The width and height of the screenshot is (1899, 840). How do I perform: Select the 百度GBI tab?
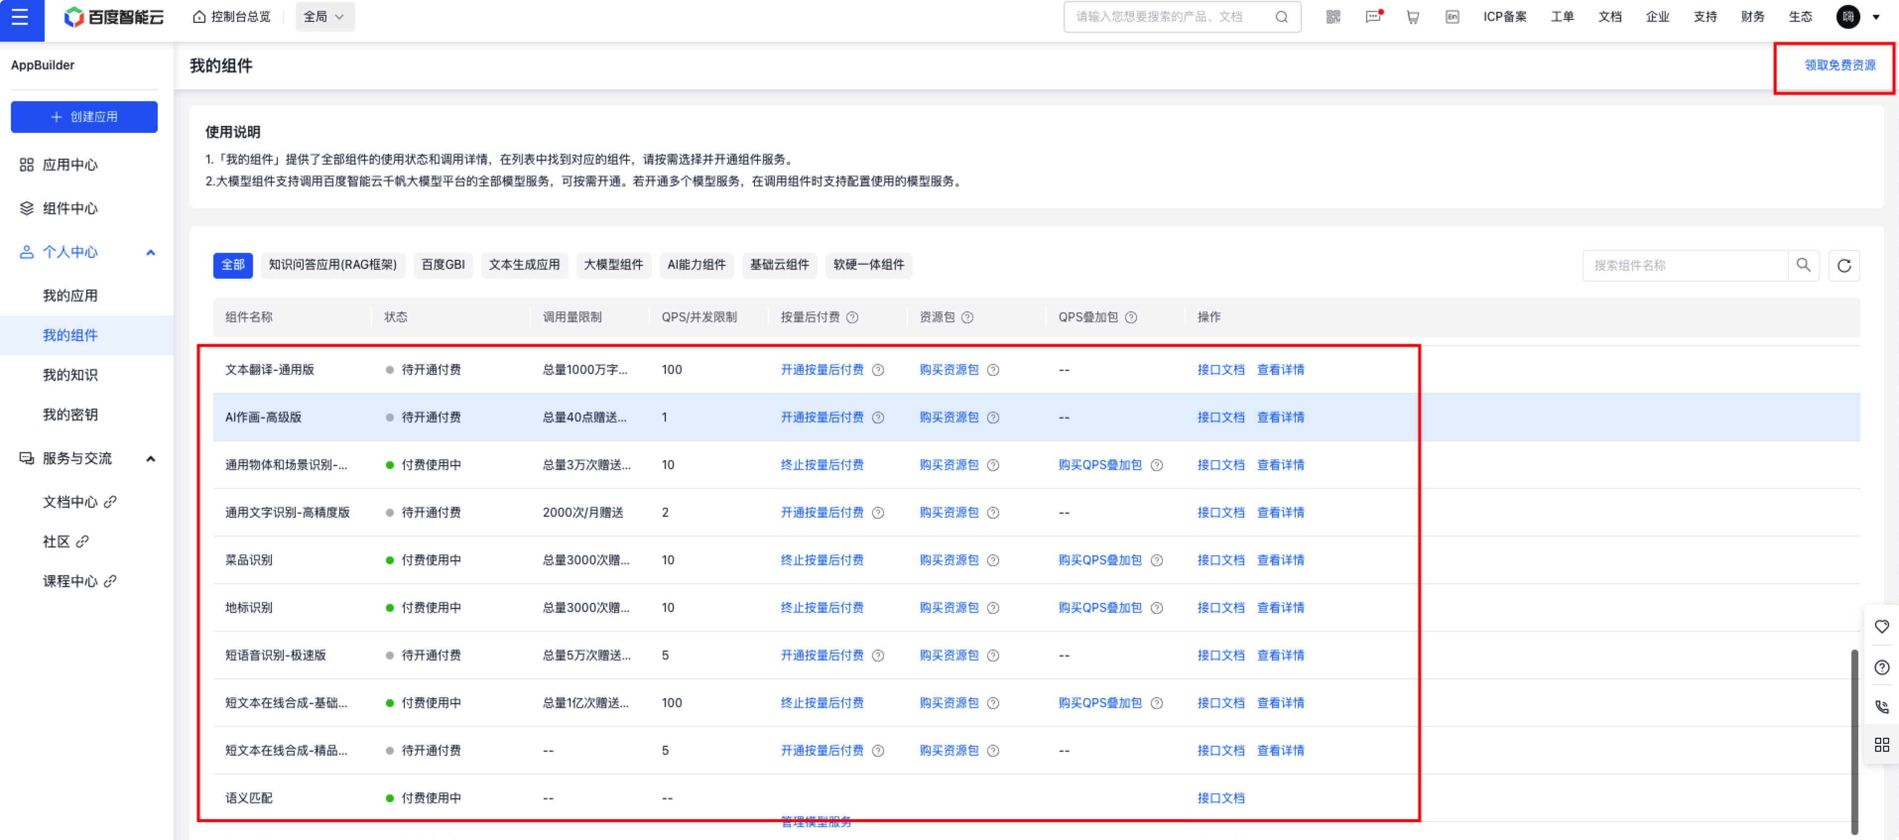443,265
